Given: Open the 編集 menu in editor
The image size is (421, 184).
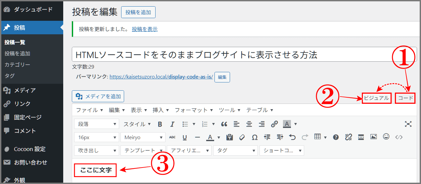Looking at the screenshot, I should pyautogui.click(x=117, y=110).
